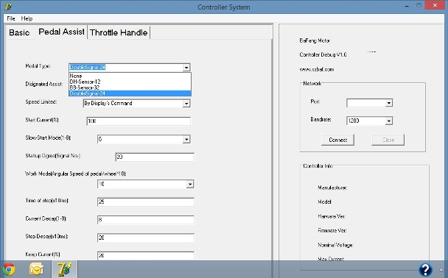Expand the Slow-Start Mode dropdown
The image size is (448, 278).
tap(186, 140)
